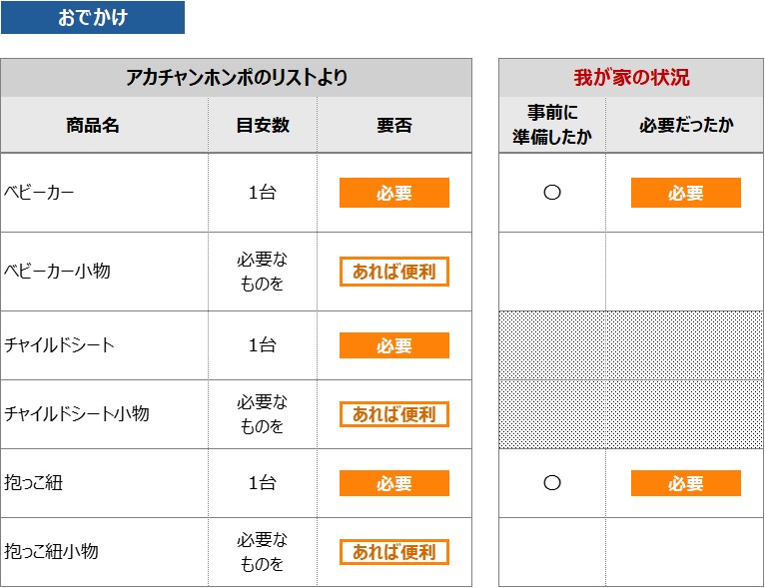Image resolution: width=765 pixels, height=588 pixels.
Task: Click the あれば便利 badge for ベビーカー小物
Action: [x=394, y=272]
